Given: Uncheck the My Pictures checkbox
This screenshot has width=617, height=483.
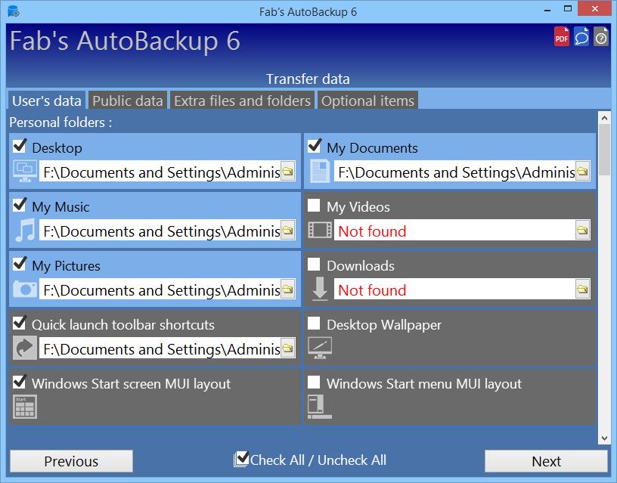Looking at the screenshot, I should [20, 264].
